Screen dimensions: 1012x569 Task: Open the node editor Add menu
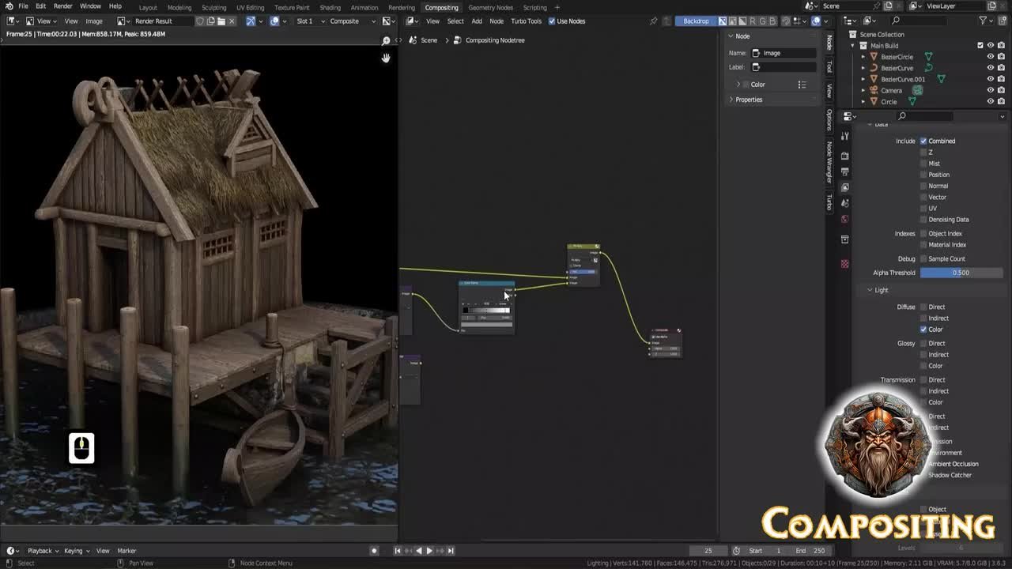coord(477,21)
